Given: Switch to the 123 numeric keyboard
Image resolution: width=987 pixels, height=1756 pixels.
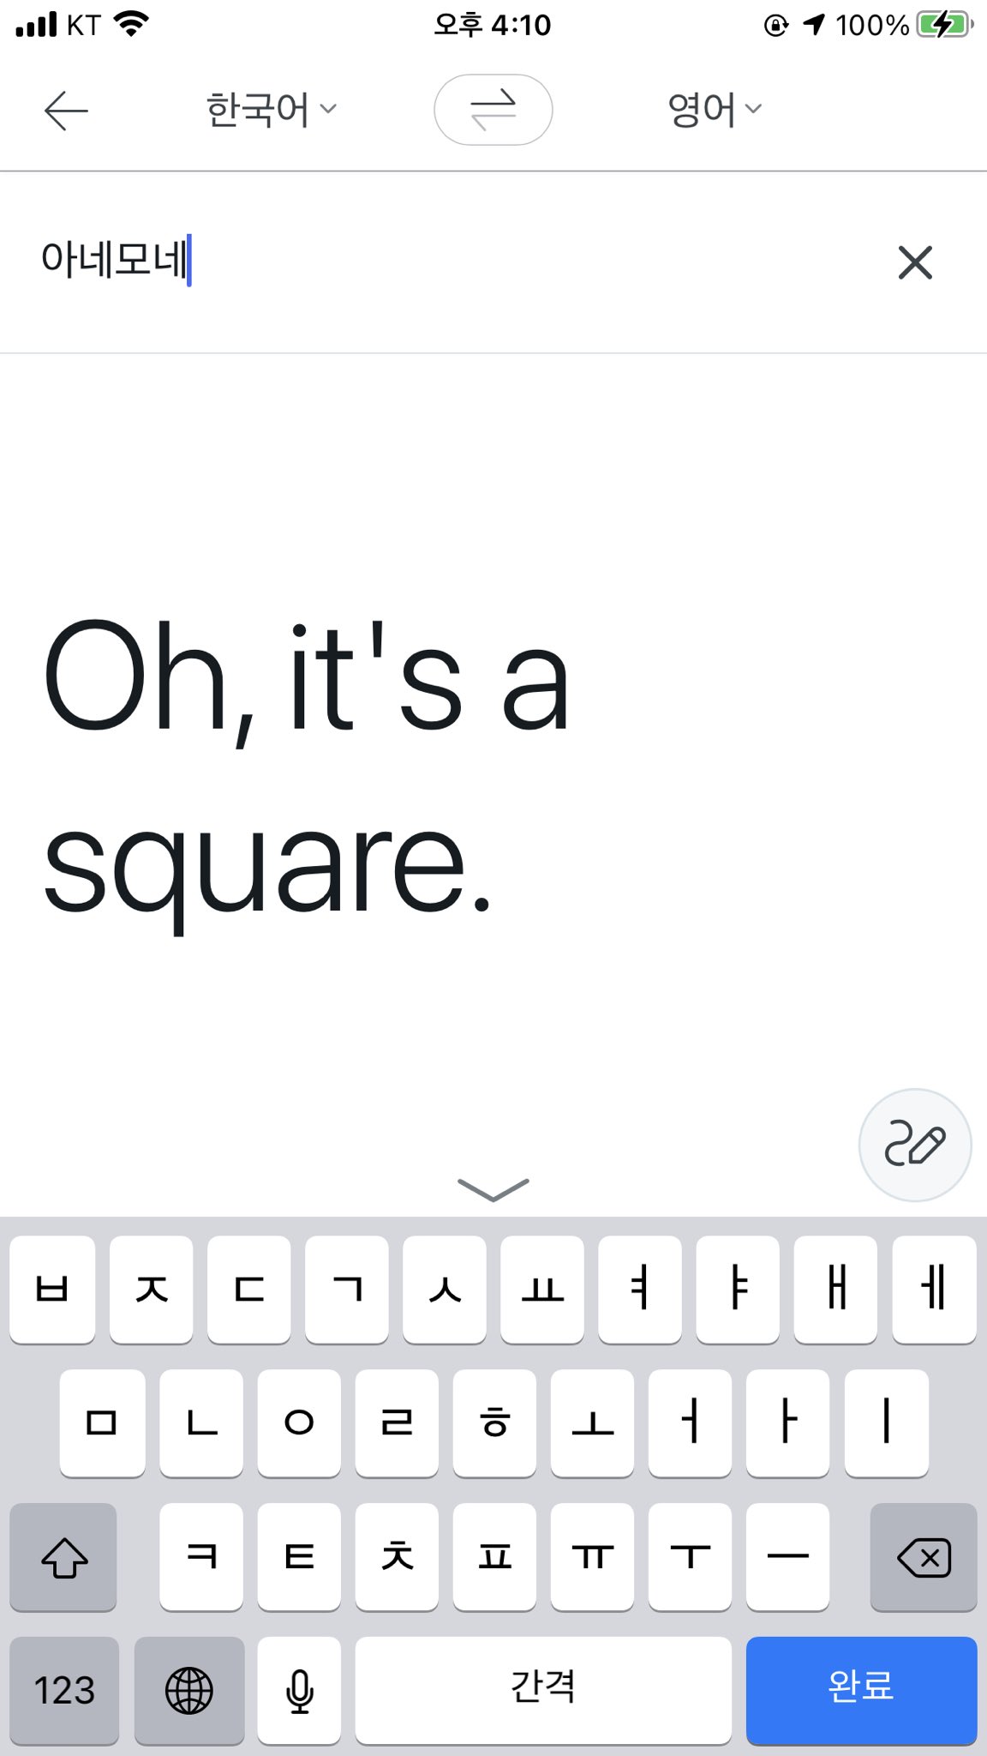Looking at the screenshot, I should click(64, 1690).
